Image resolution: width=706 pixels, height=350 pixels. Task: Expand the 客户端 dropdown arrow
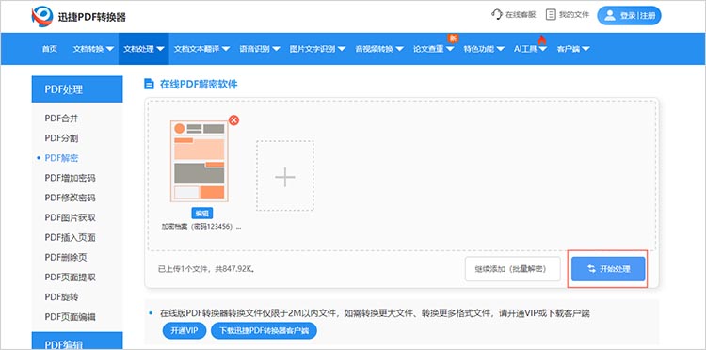tap(586, 49)
